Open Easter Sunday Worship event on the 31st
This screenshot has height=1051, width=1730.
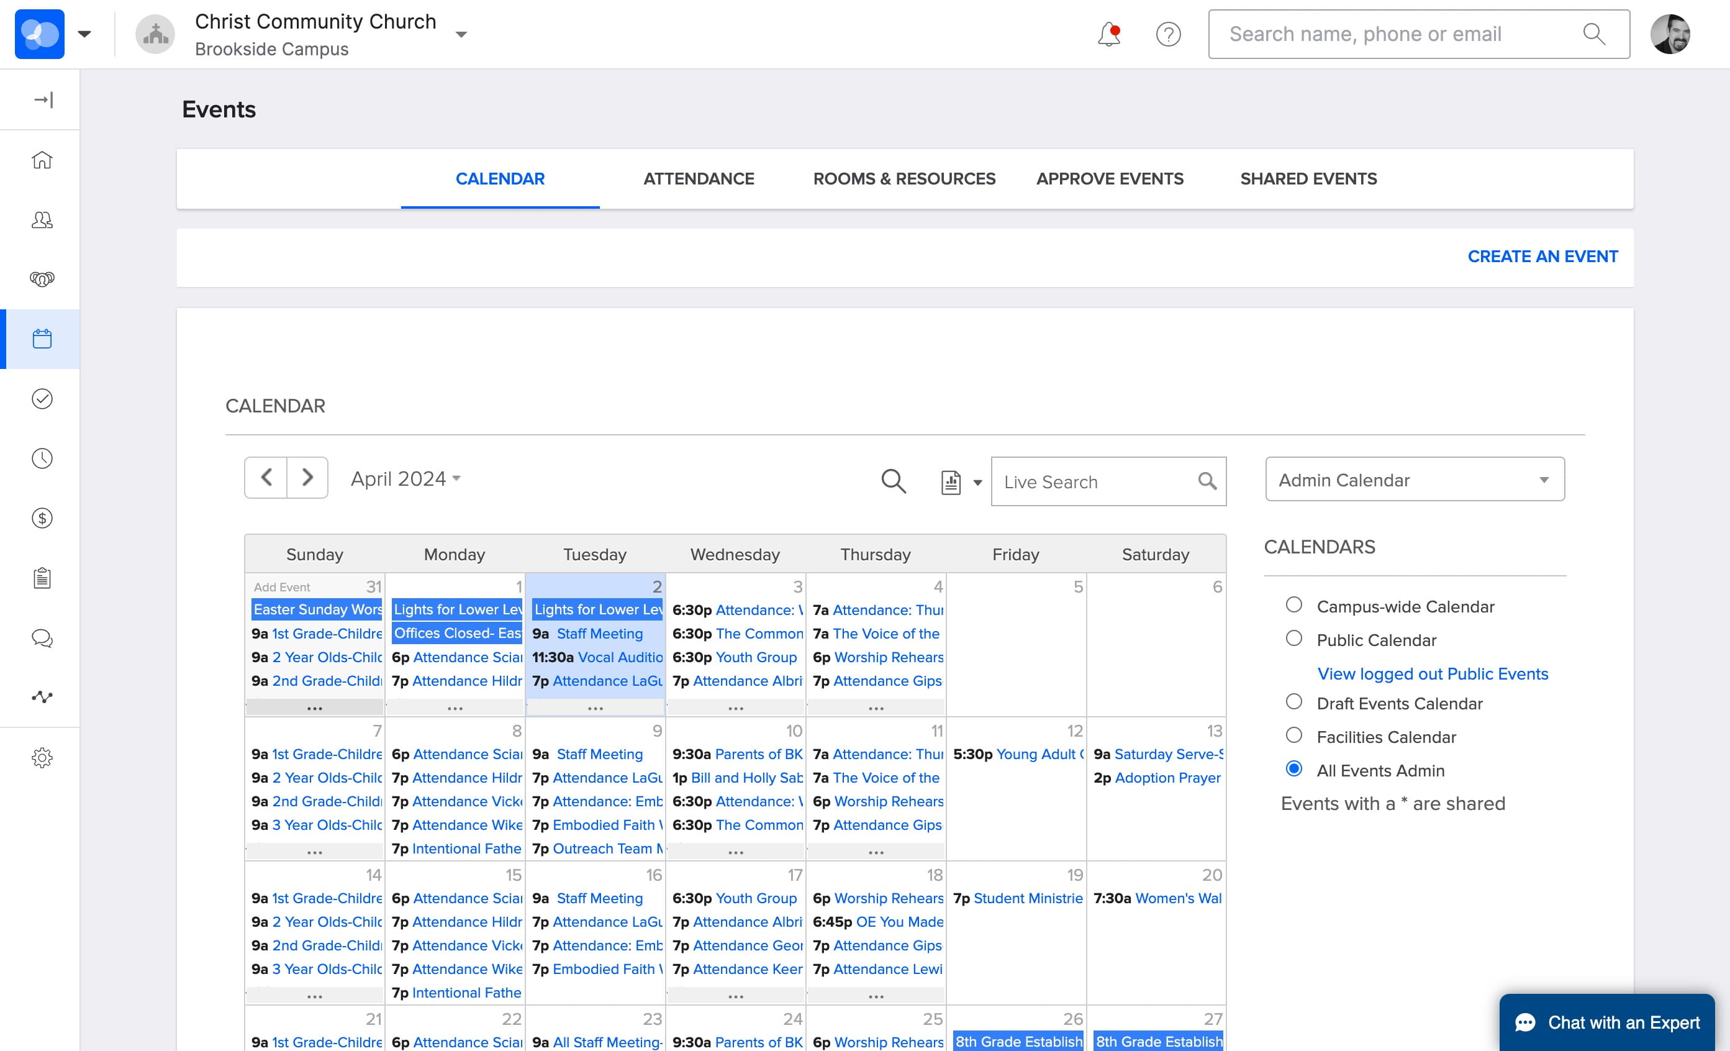pyautogui.click(x=317, y=610)
